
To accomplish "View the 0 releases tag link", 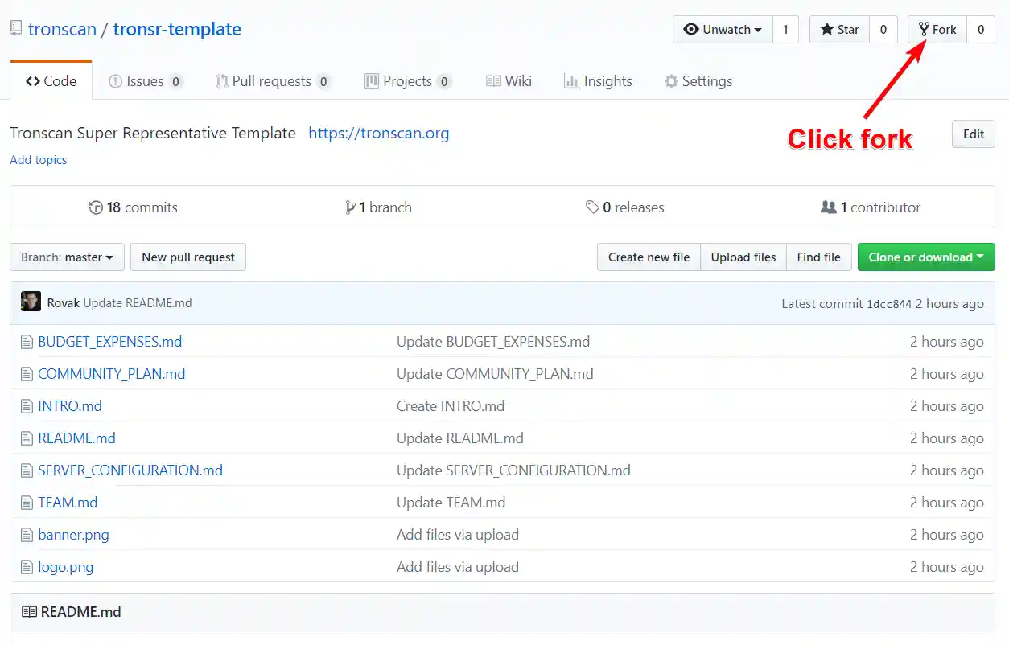I will [625, 207].
